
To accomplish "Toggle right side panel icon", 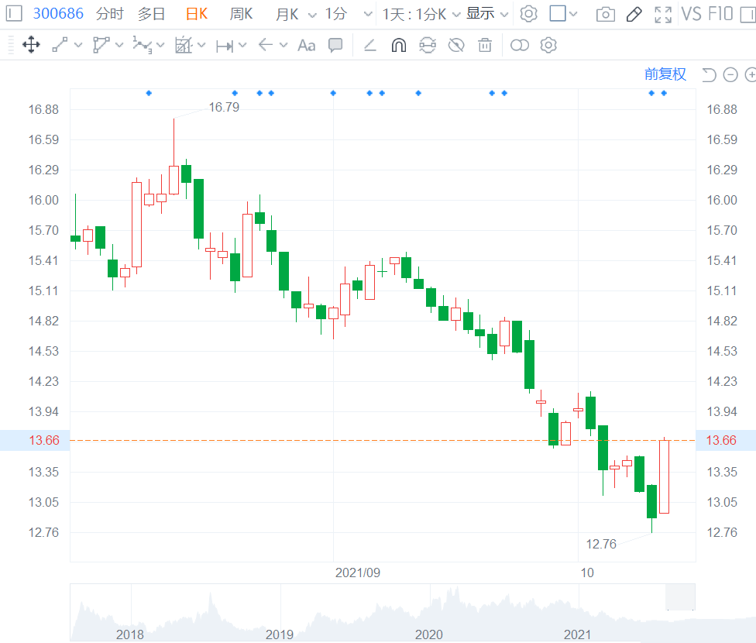I will (x=748, y=14).
